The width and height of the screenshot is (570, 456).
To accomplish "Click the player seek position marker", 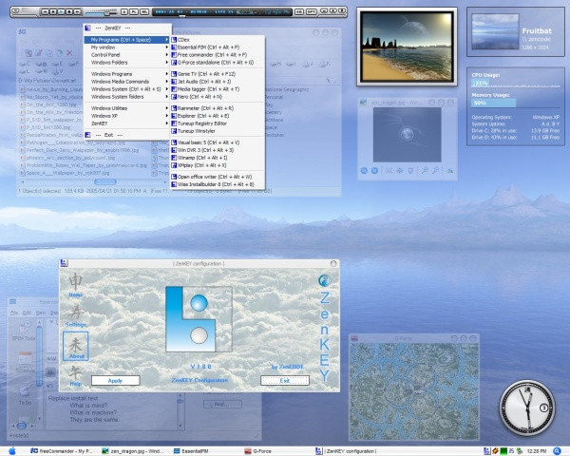I will pos(182,16).
